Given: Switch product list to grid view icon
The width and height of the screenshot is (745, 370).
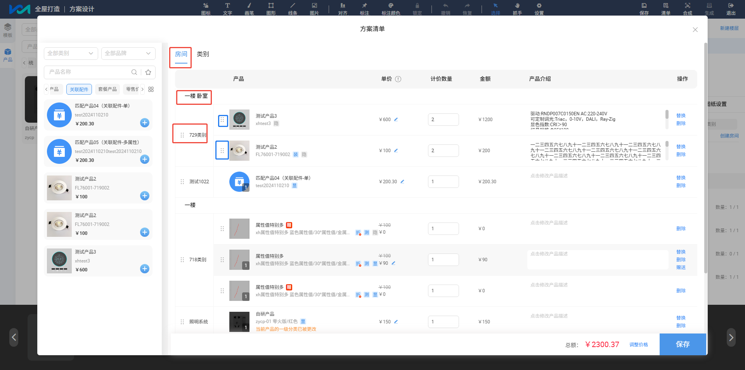Looking at the screenshot, I should (x=151, y=89).
